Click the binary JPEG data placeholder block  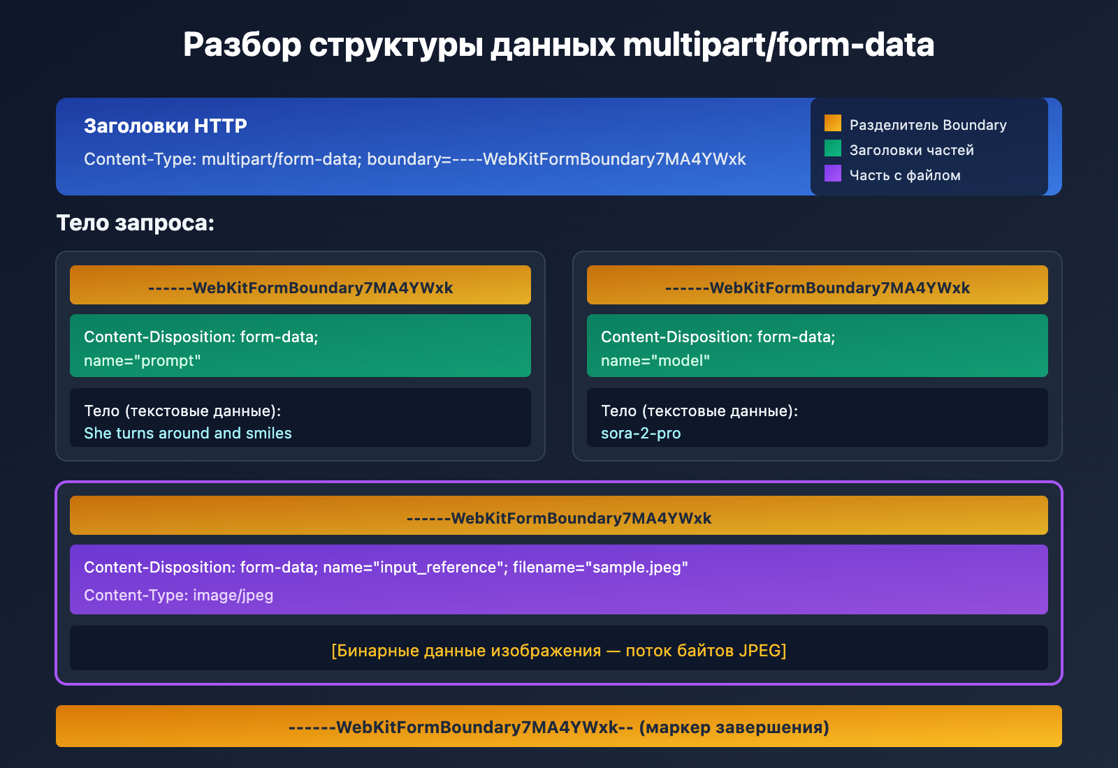coord(559,649)
